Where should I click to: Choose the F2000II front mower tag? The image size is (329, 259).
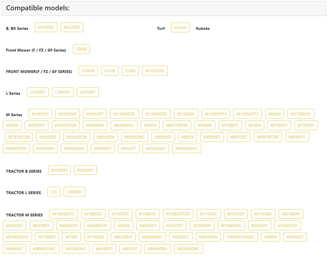tap(88, 71)
